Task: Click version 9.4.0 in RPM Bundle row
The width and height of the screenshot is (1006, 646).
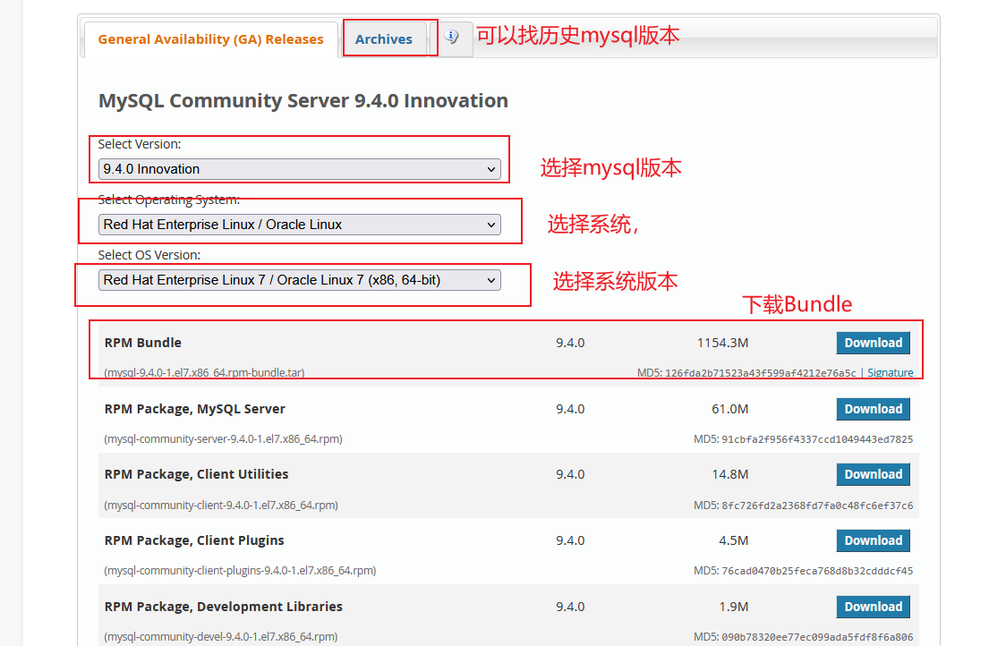Action: pyautogui.click(x=570, y=343)
